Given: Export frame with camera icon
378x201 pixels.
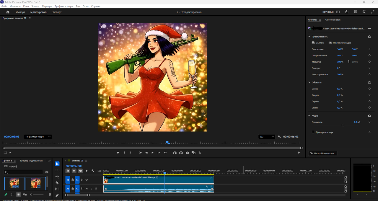Looking at the screenshot, I should (187, 153).
